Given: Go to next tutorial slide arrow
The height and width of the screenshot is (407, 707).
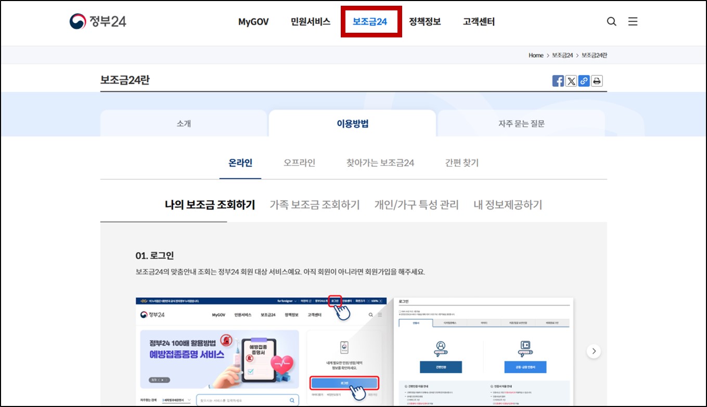Looking at the screenshot, I should coord(594,351).
